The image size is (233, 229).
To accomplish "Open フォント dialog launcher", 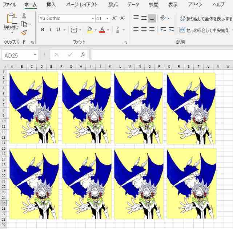I will pyautogui.click(x=126, y=43).
